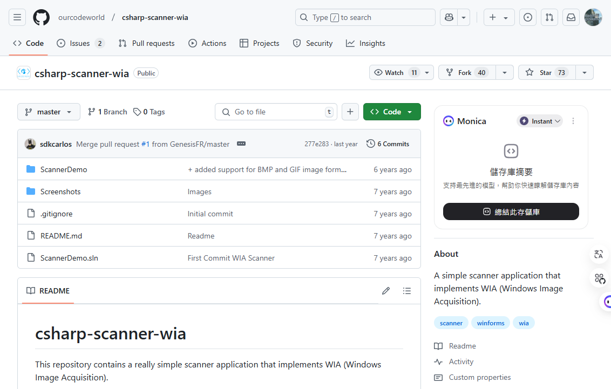This screenshot has width=611, height=389.
Task: Switch to the Code tab
Action: click(x=28, y=43)
